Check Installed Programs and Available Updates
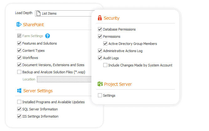The height and width of the screenshot is (131, 209). pos(19,102)
